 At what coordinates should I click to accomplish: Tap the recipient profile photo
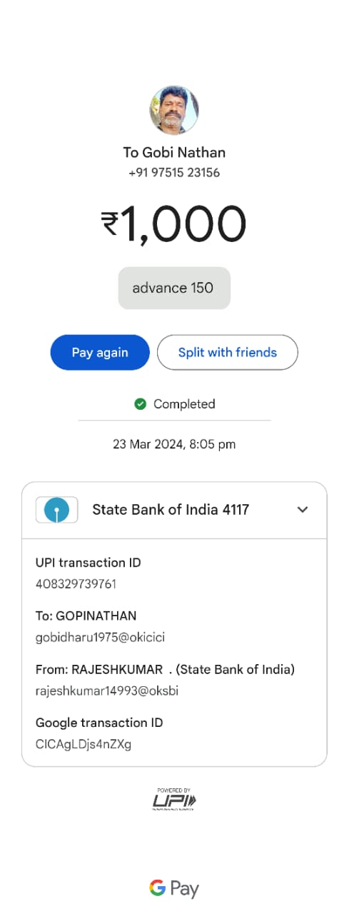tap(174, 110)
